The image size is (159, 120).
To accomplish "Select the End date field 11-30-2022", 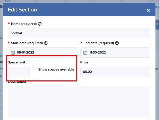I will point(115,53).
